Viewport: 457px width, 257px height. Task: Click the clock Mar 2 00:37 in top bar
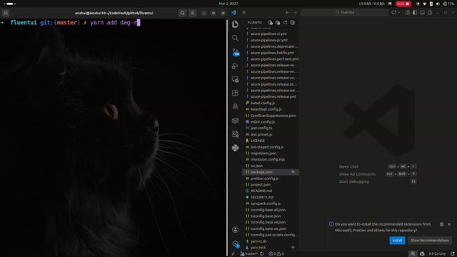point(228,4)
